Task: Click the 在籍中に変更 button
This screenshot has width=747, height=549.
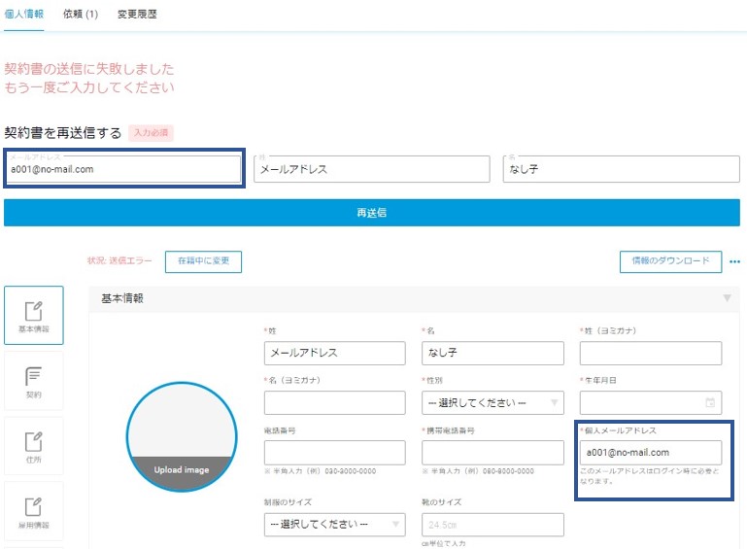Action: coord(203,261)
